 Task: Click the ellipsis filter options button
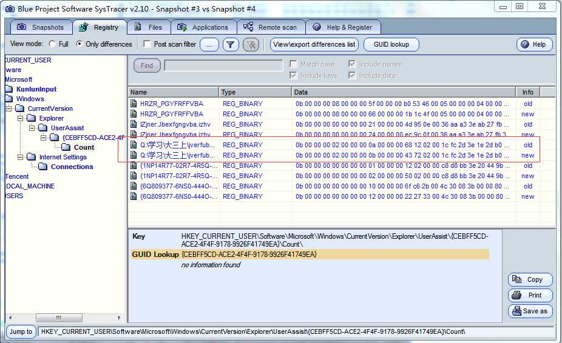[209, 44]
